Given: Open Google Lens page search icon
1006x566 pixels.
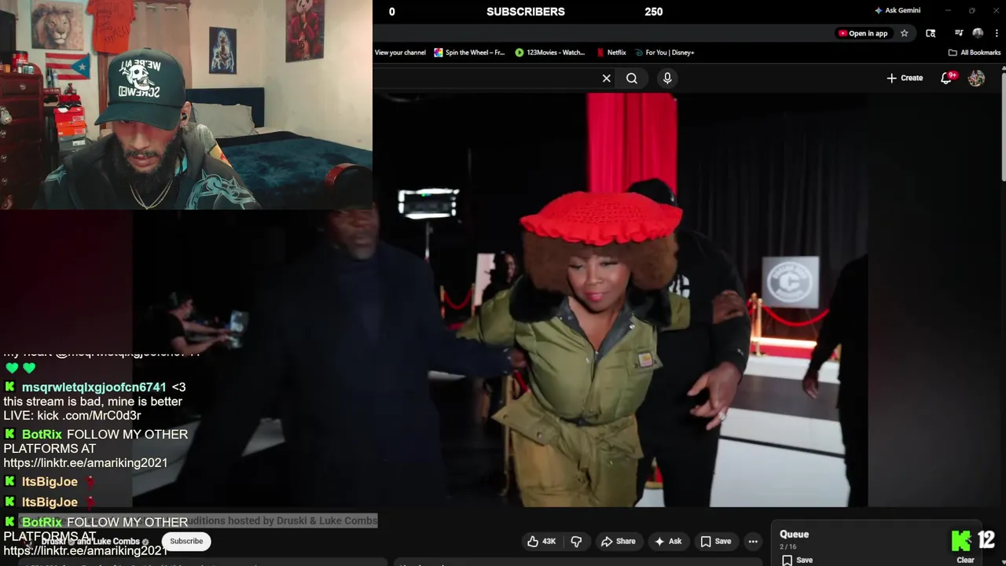Looking at the screenshot, I should tap(931, 33).
